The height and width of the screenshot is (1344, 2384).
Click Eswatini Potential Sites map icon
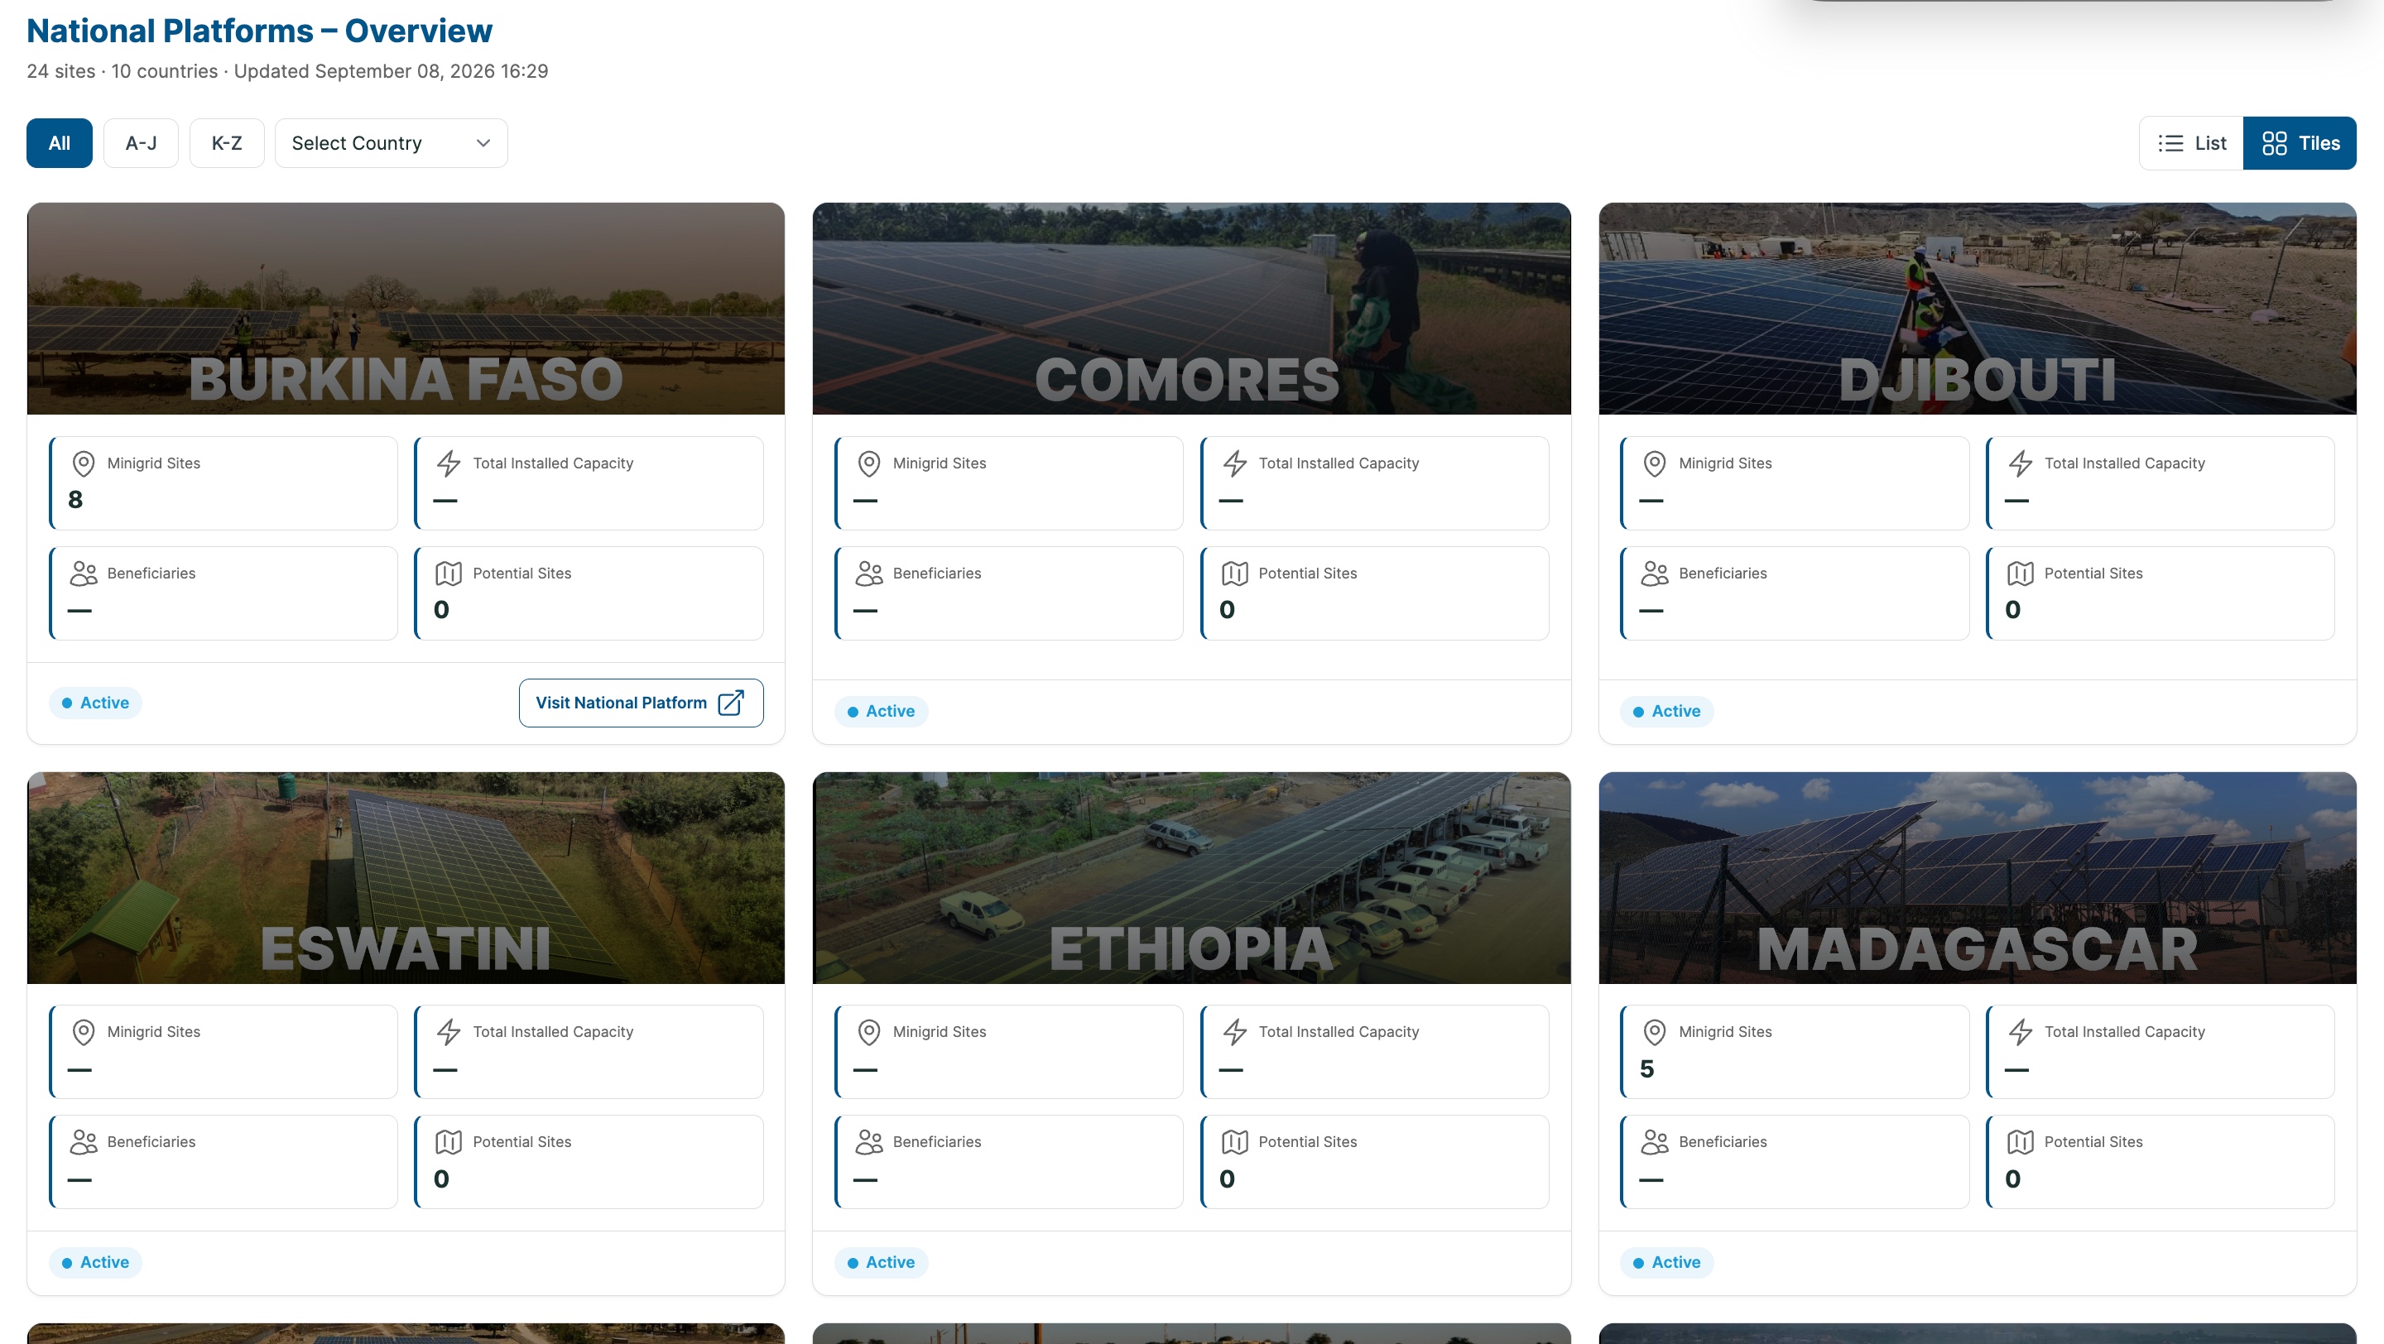[449, 1142]
